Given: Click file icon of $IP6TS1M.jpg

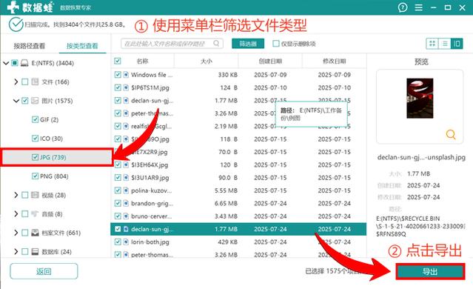Looking at the screenshot, I should click(126, 87).
